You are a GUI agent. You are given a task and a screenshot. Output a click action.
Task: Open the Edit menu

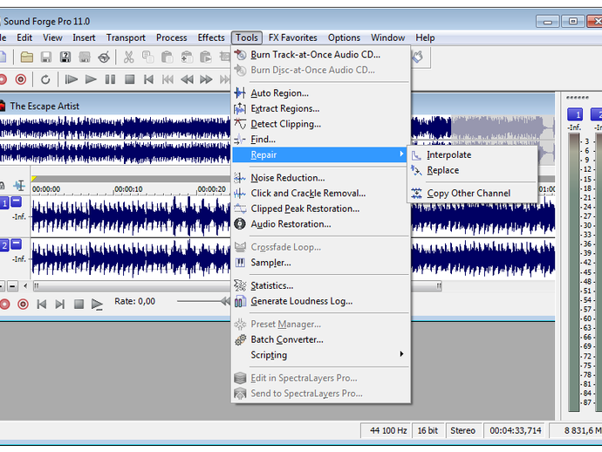[x=24, y=38]
